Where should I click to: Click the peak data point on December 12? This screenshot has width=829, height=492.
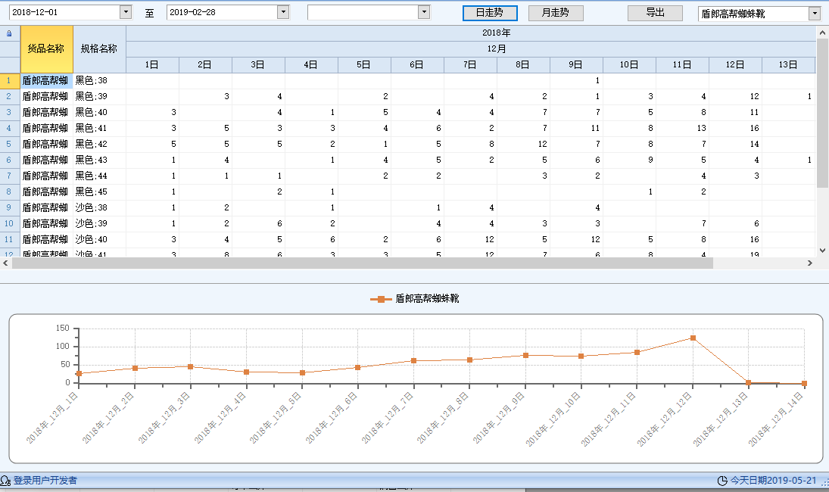[x=692, y=338]
